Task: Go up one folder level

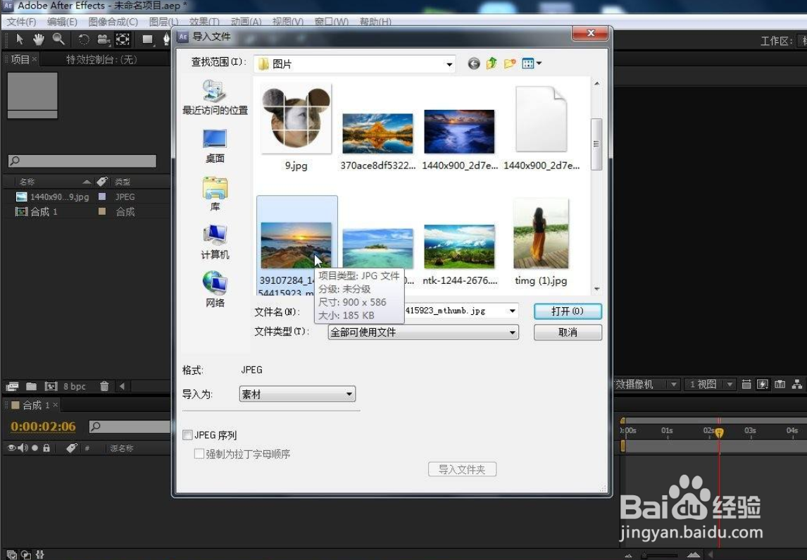Action: pos(492,63)
